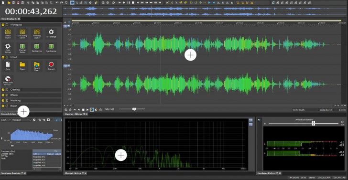Go to end using the top transport toolbar
This screenshot has height=180, width=348.
pyautogui.click(x=160, y=3)
